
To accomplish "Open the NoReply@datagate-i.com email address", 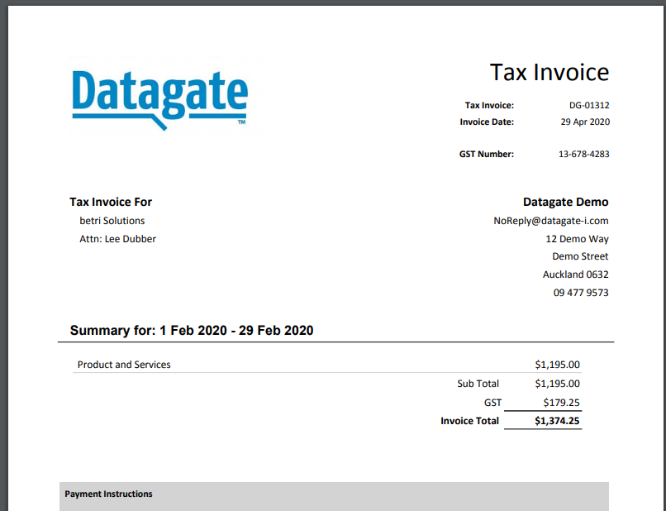I will click(x=550, y=221).
